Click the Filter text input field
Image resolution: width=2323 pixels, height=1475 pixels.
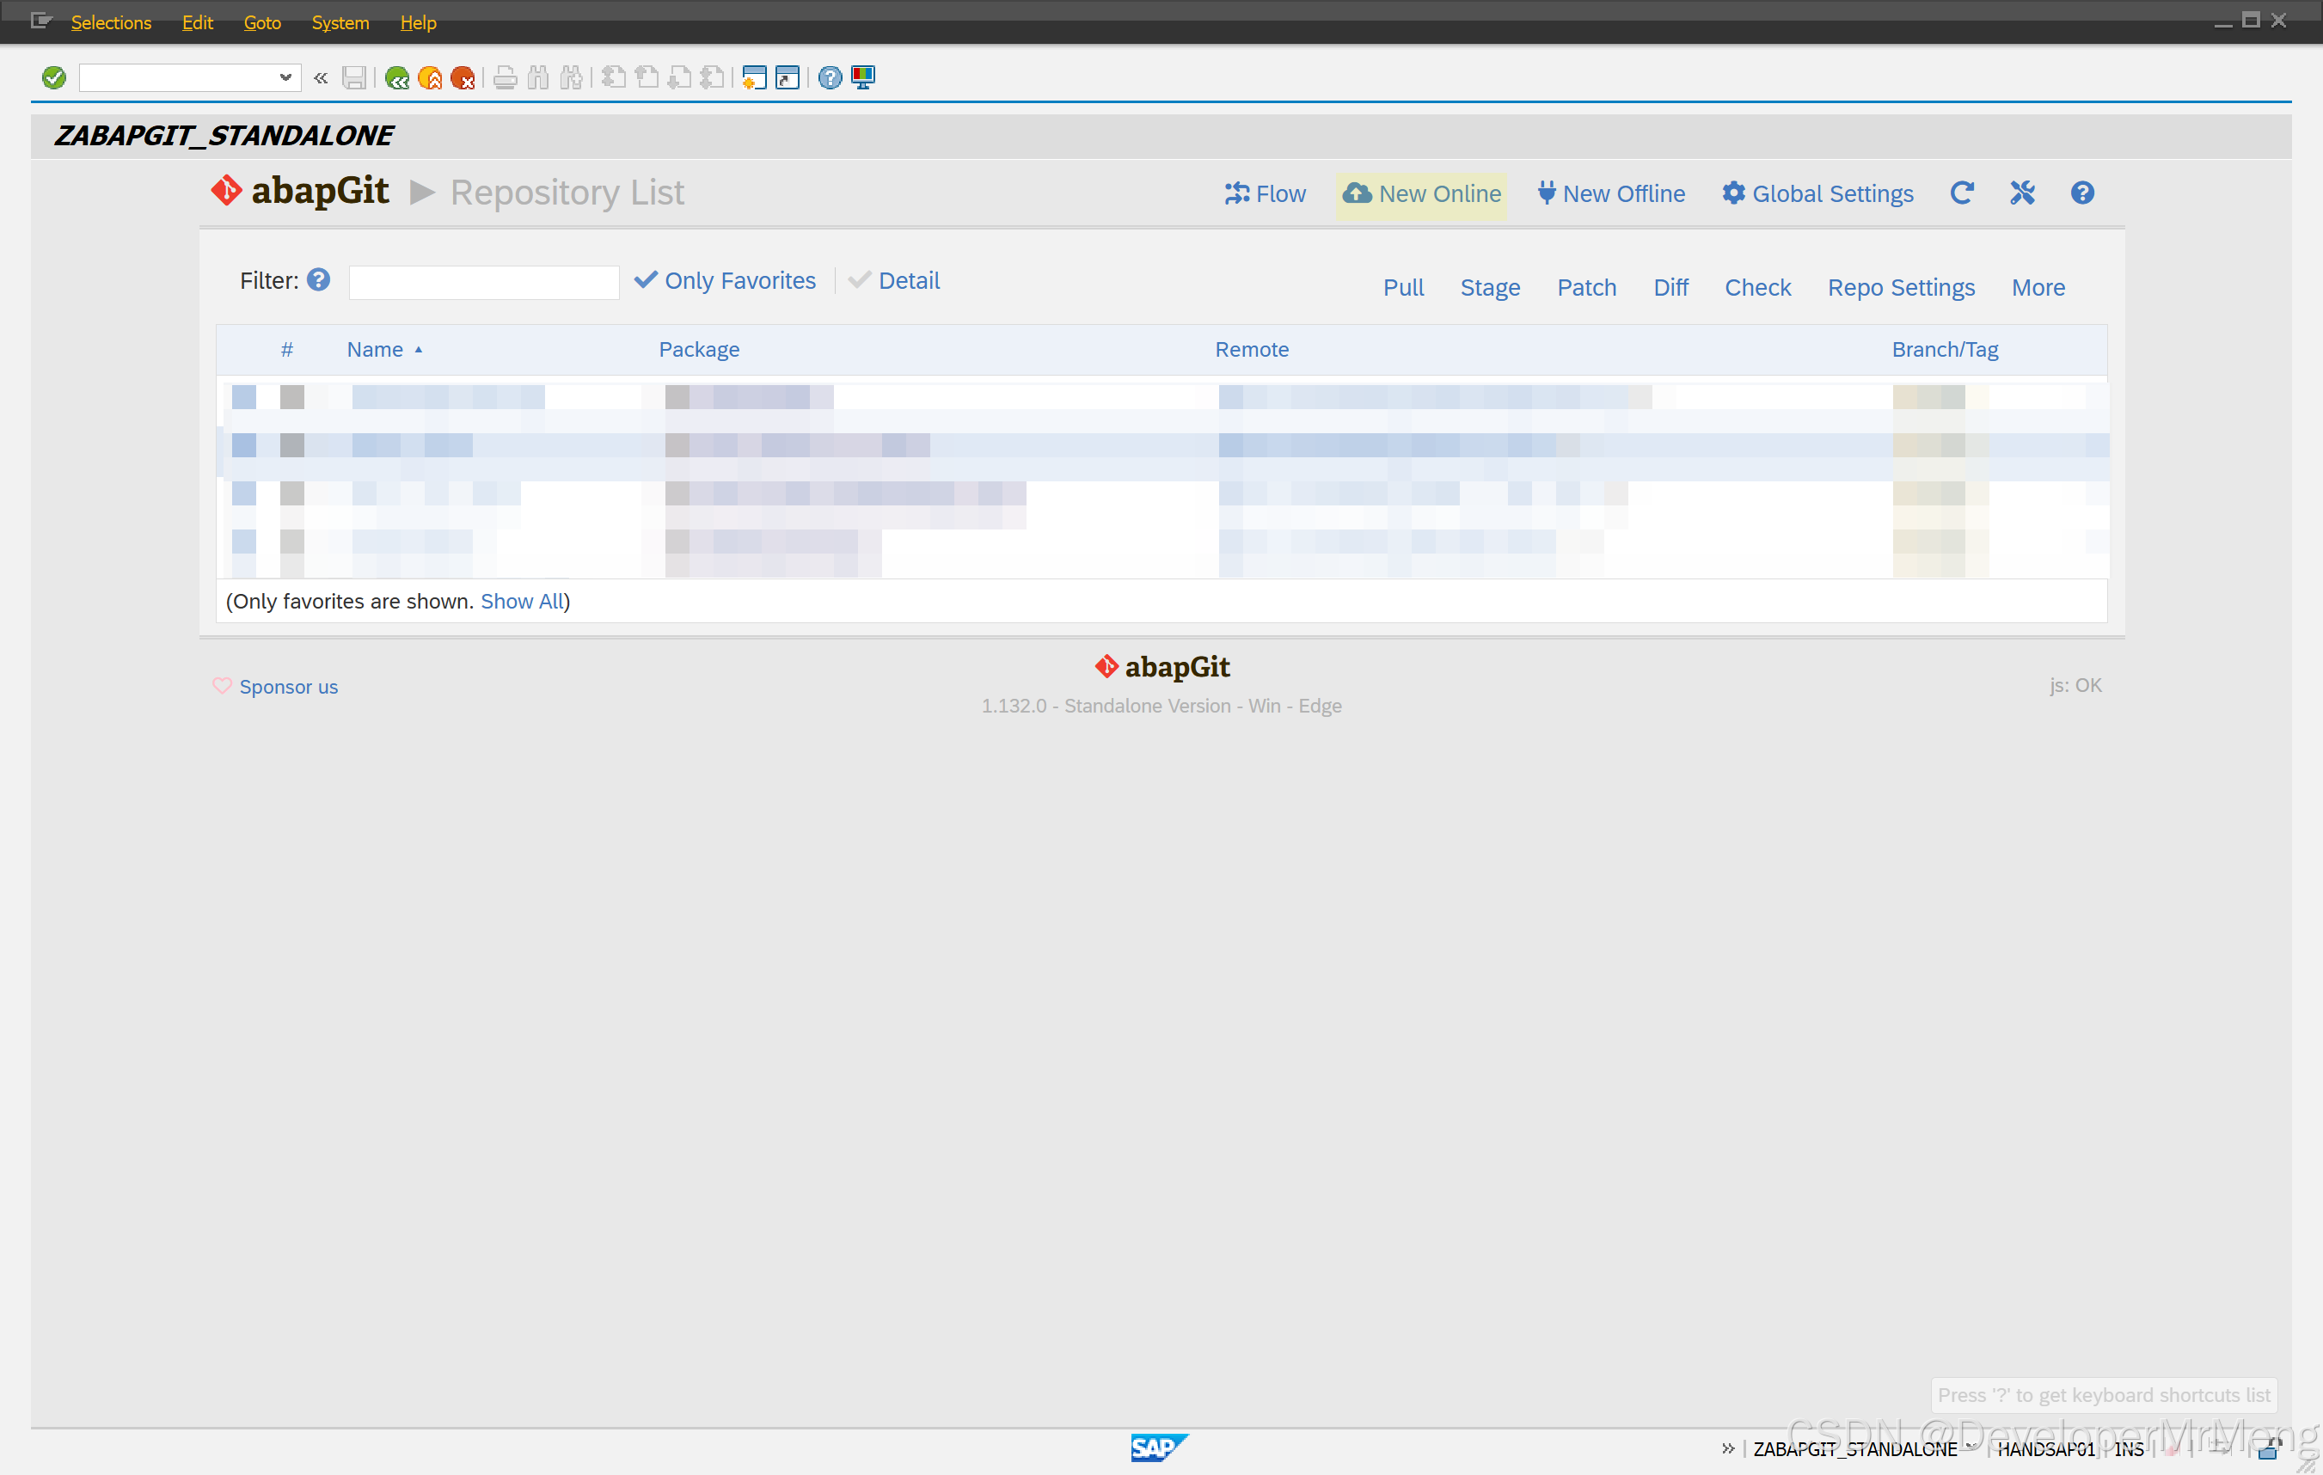pos(483,282)
